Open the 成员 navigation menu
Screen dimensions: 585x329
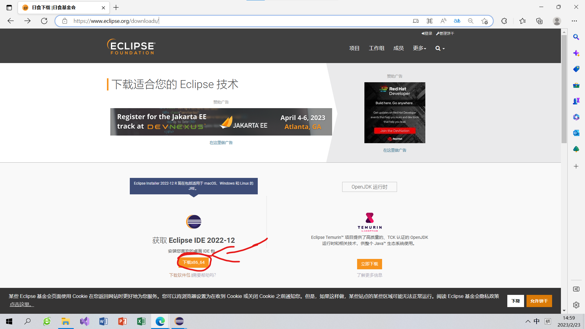click(399, 48)
